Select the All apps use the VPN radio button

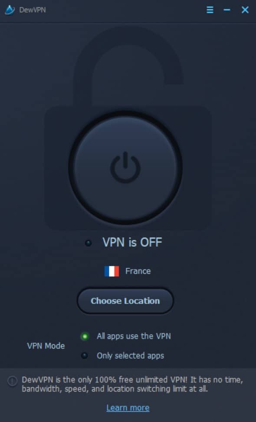[x=85, y=337]
